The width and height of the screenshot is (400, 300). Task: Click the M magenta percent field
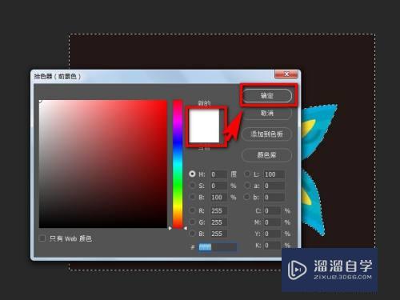[x=272, y=222]
